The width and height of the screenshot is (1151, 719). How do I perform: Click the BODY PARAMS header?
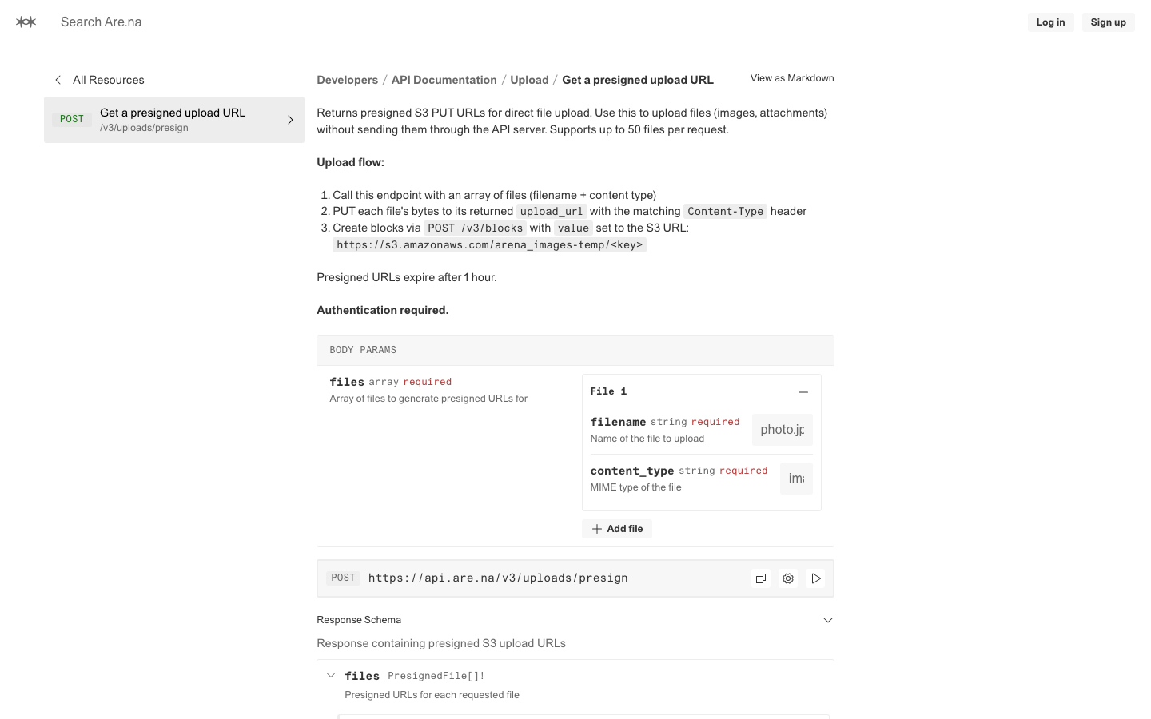(575, 350)
